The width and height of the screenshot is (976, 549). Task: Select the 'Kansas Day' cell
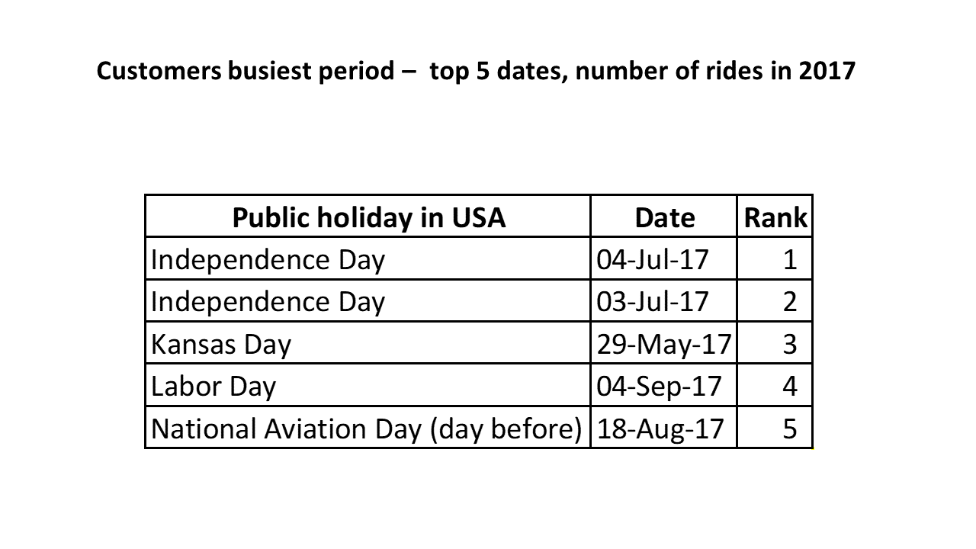pyautogui.click(x=368, y=343)
